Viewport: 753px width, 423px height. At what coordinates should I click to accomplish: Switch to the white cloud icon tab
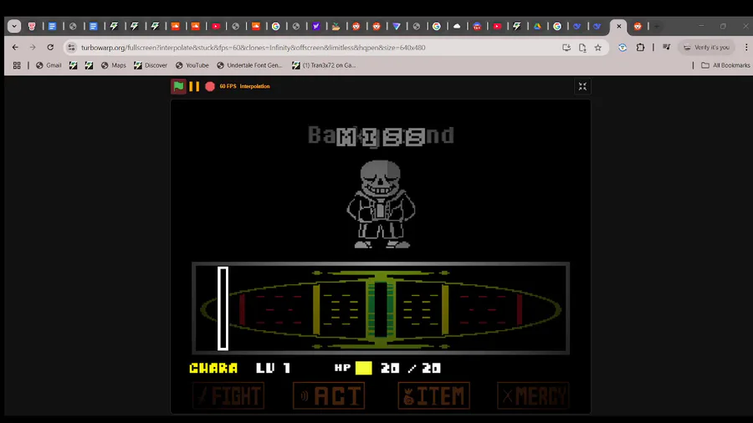[x=457, y=27]
